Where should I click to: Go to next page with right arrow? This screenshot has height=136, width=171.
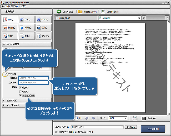point(94,118)
